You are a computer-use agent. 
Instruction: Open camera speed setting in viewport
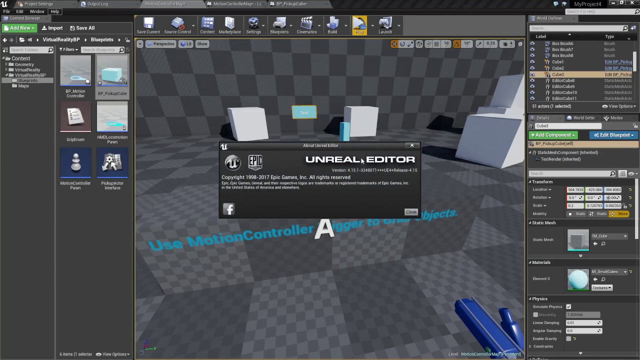(507, 44)
